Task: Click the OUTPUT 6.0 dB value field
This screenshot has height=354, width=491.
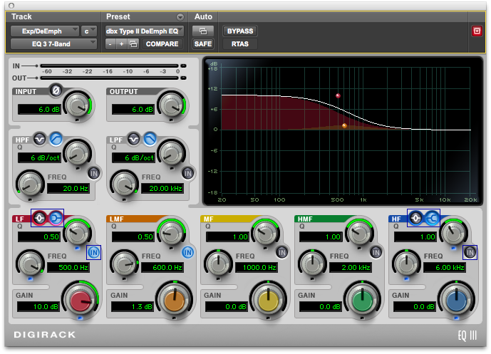Action: (133, 109)
